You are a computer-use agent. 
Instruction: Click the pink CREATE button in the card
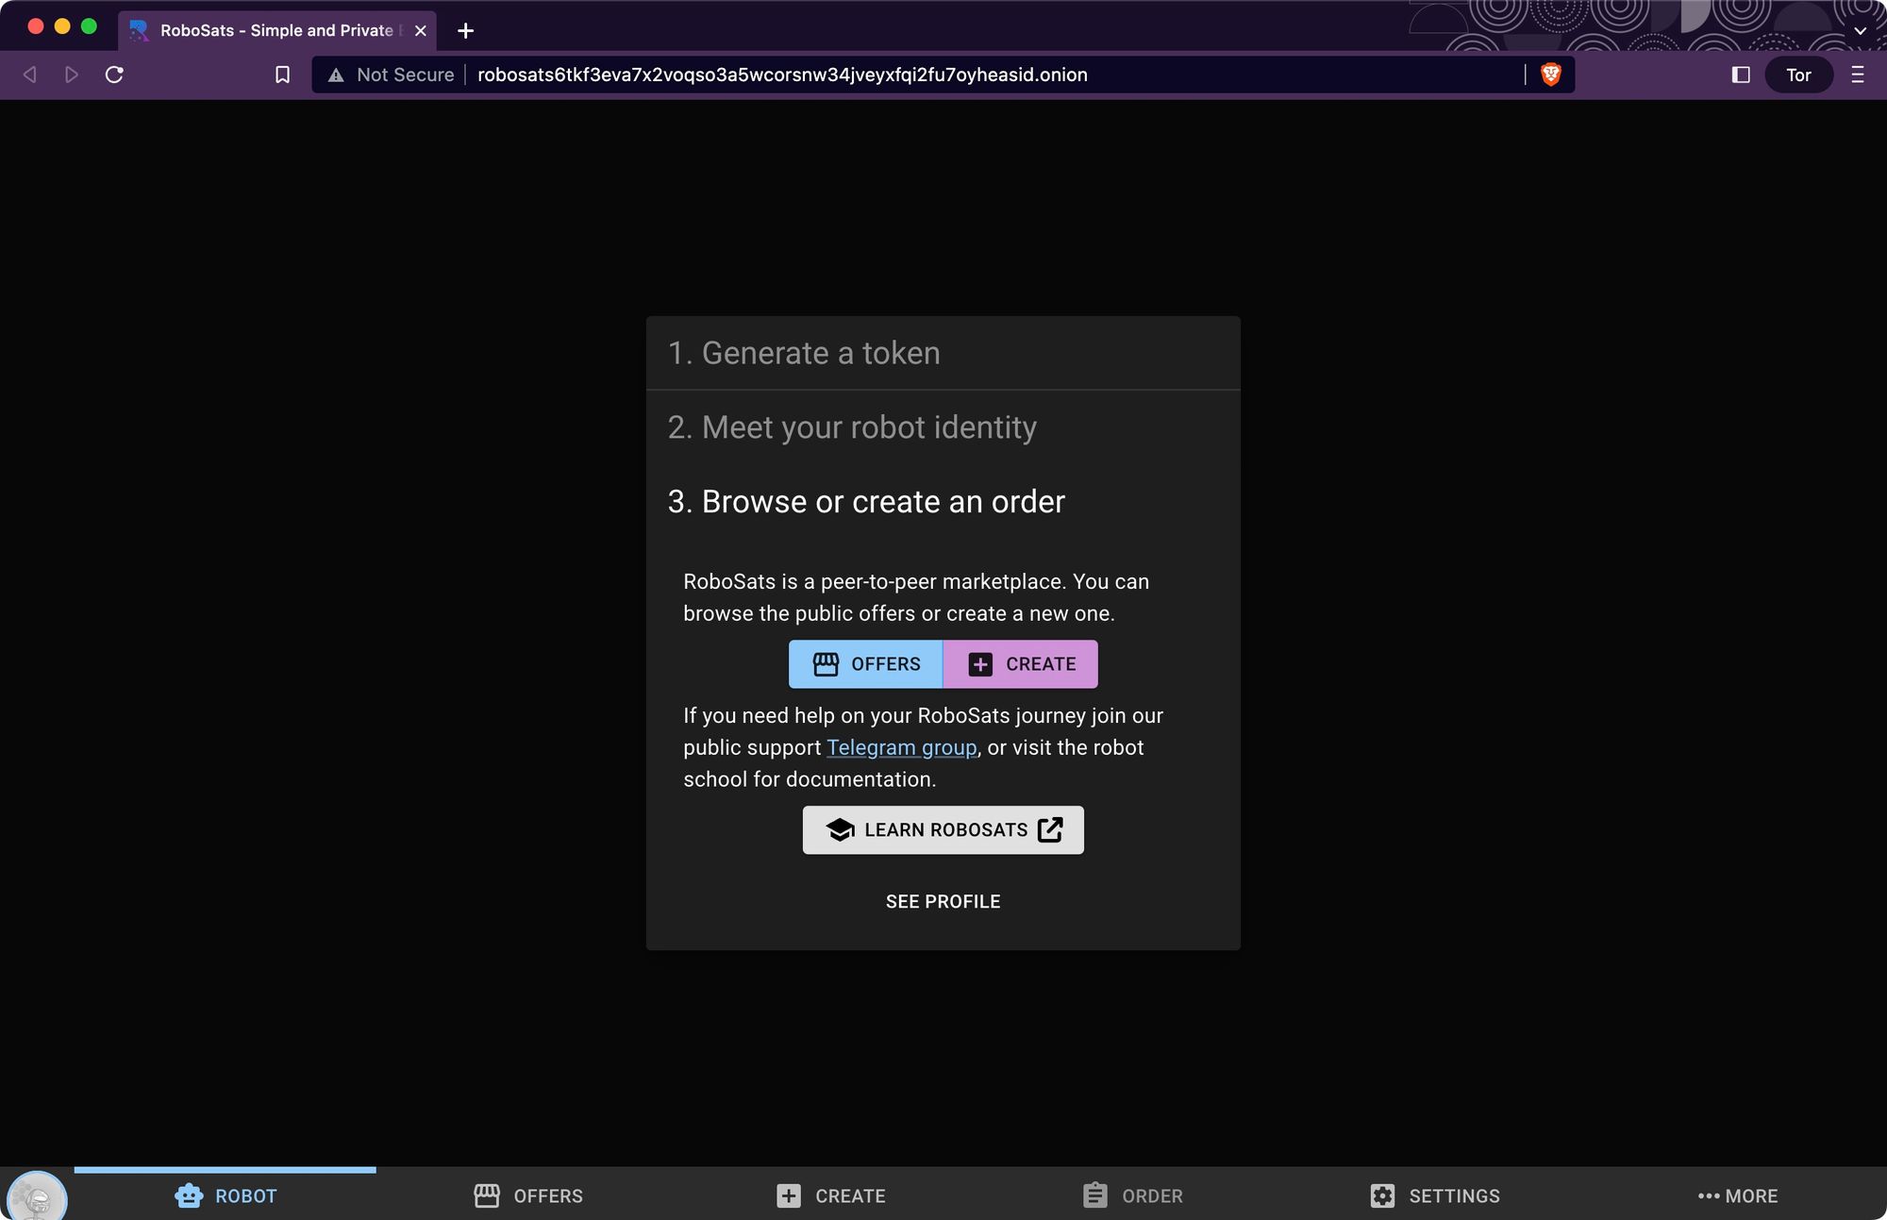click(1021, 664)
